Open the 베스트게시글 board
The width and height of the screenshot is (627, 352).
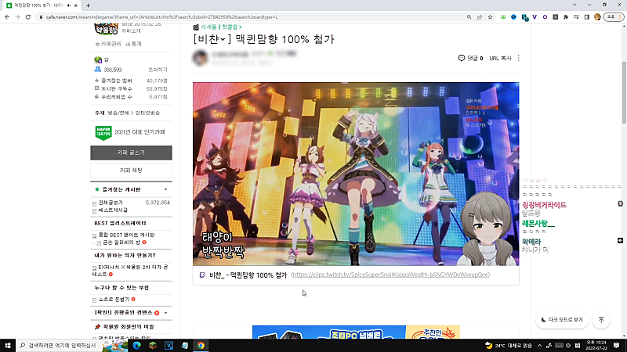point(113,210)
